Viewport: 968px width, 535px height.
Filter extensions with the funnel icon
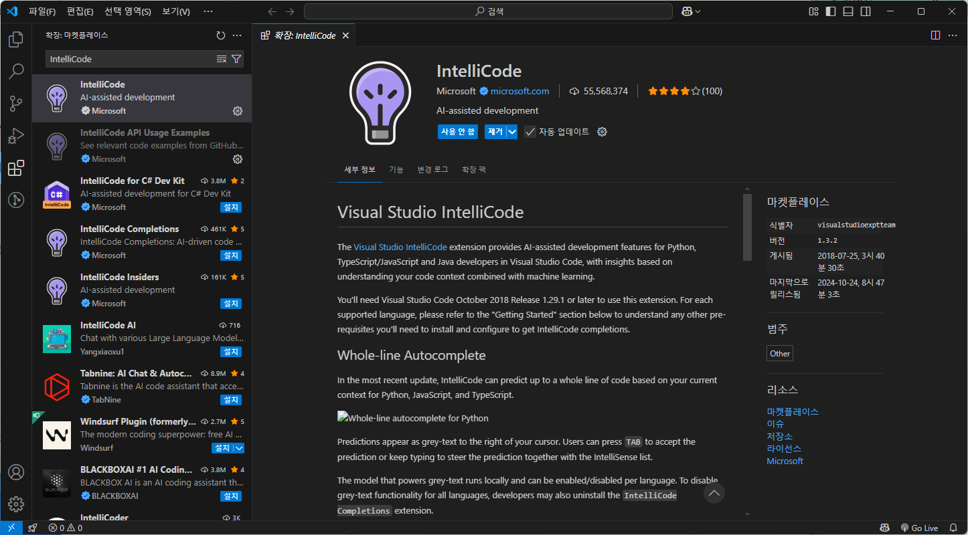click(x=236, y=59)
